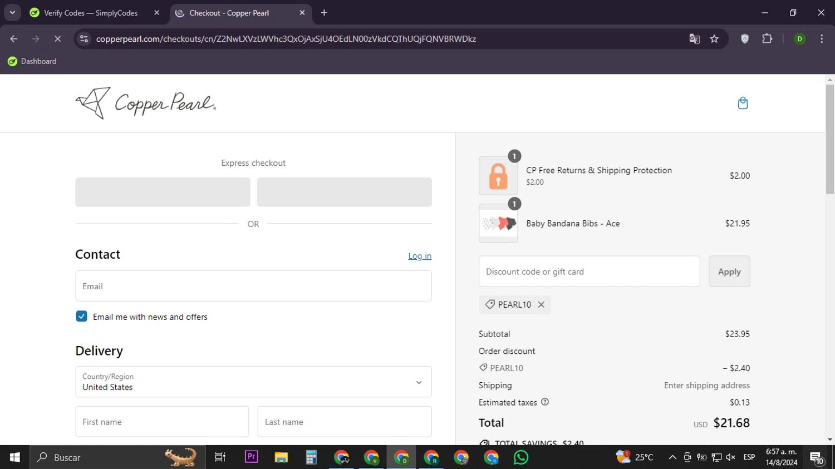Screen dimensions: 835x469
Task: Open the Chrome profile D avatar
Action: [x=799, y=39]
